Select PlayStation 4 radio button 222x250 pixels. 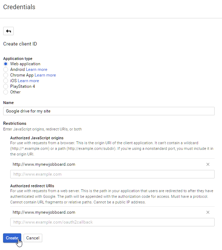click(x=6, y=86)
